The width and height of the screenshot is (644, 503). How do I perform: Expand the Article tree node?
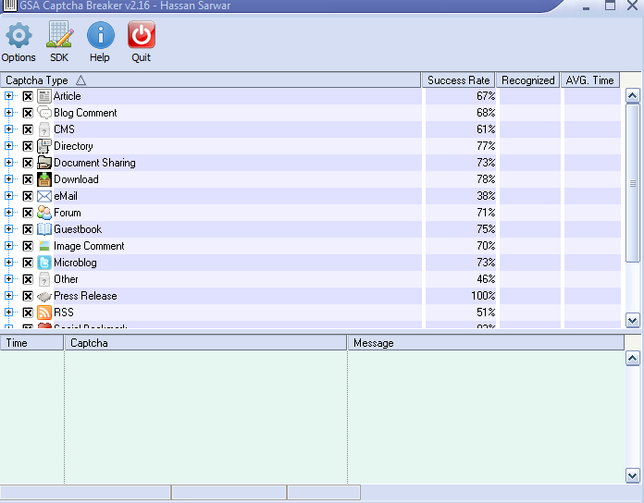(x=8, y=95)
